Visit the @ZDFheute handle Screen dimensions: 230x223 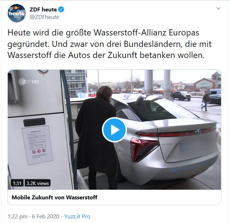[x=44, y=17]
